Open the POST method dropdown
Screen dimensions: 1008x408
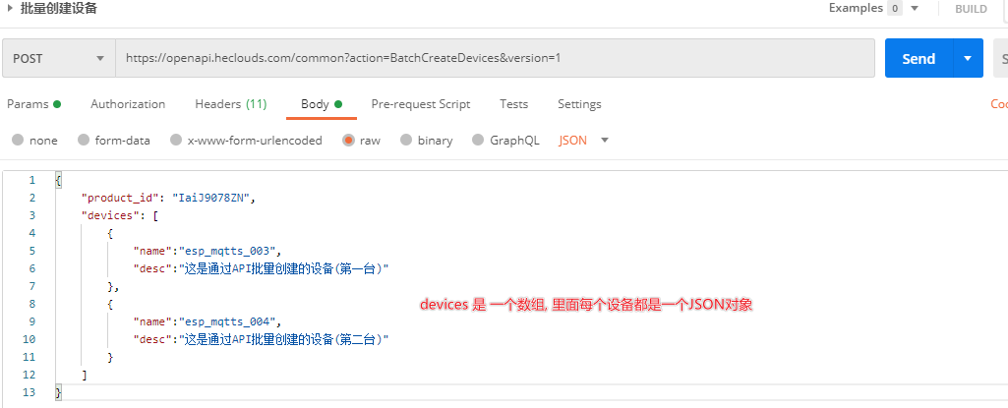pyautogui.click(x=59, y=59)
